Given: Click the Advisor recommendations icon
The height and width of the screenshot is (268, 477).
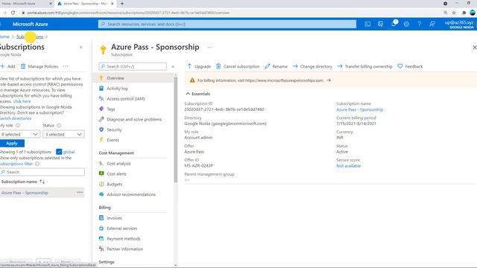Looking at the screenshot, I should (x=101, y=194).
